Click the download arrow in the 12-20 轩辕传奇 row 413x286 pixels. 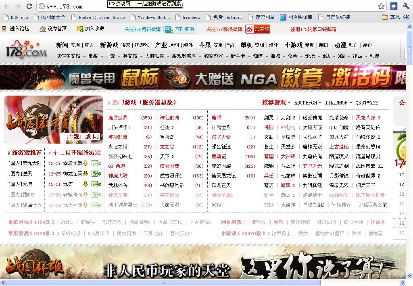(x=86, y=194)
